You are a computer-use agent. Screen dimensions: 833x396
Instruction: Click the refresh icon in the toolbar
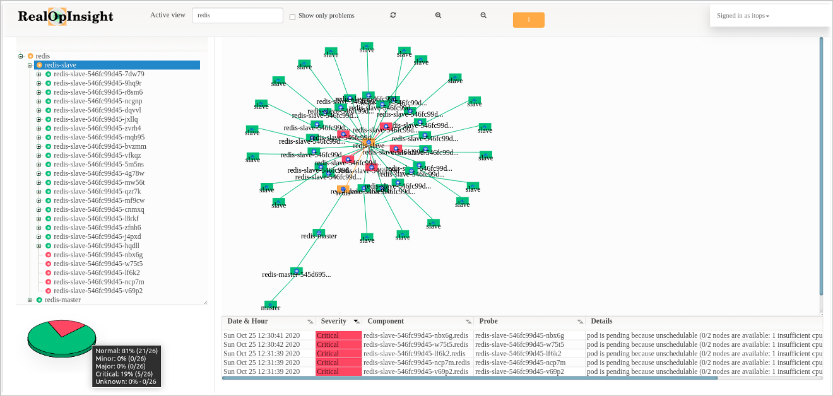(393, 15)
